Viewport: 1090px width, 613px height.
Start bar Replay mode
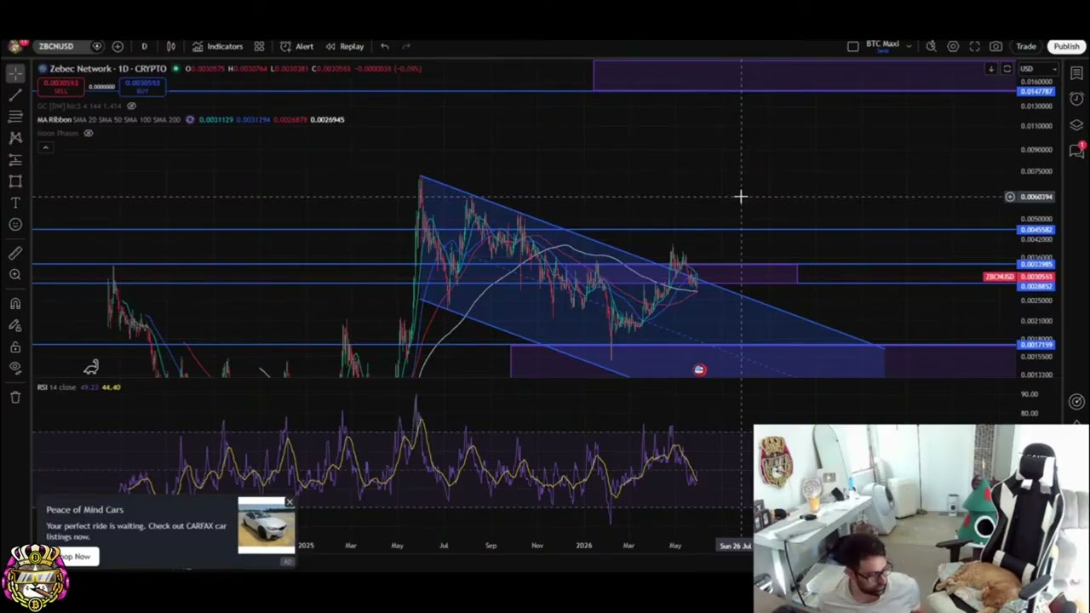345,46
